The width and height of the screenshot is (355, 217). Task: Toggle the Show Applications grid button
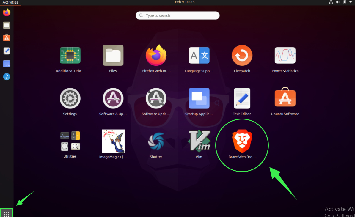(7, 213)
